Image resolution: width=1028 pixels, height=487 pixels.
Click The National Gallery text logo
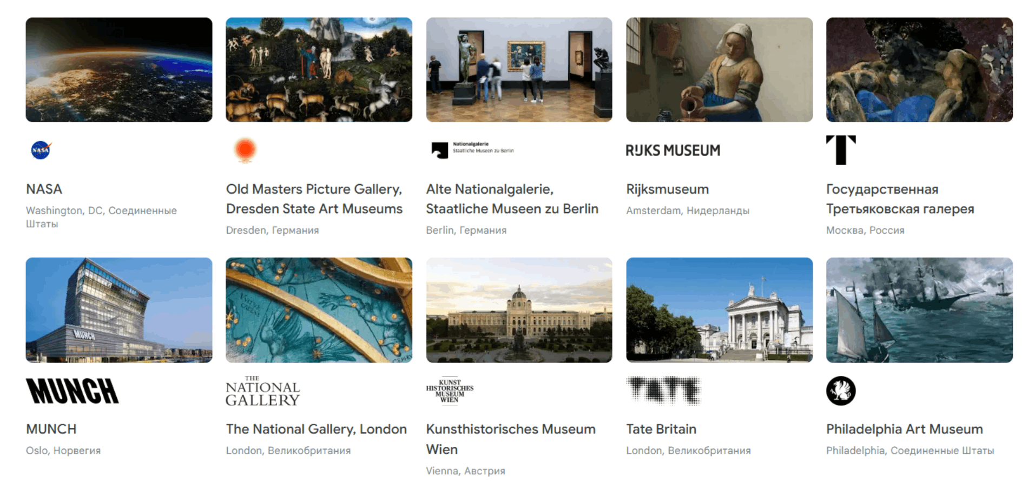click(x=262, y=391)
